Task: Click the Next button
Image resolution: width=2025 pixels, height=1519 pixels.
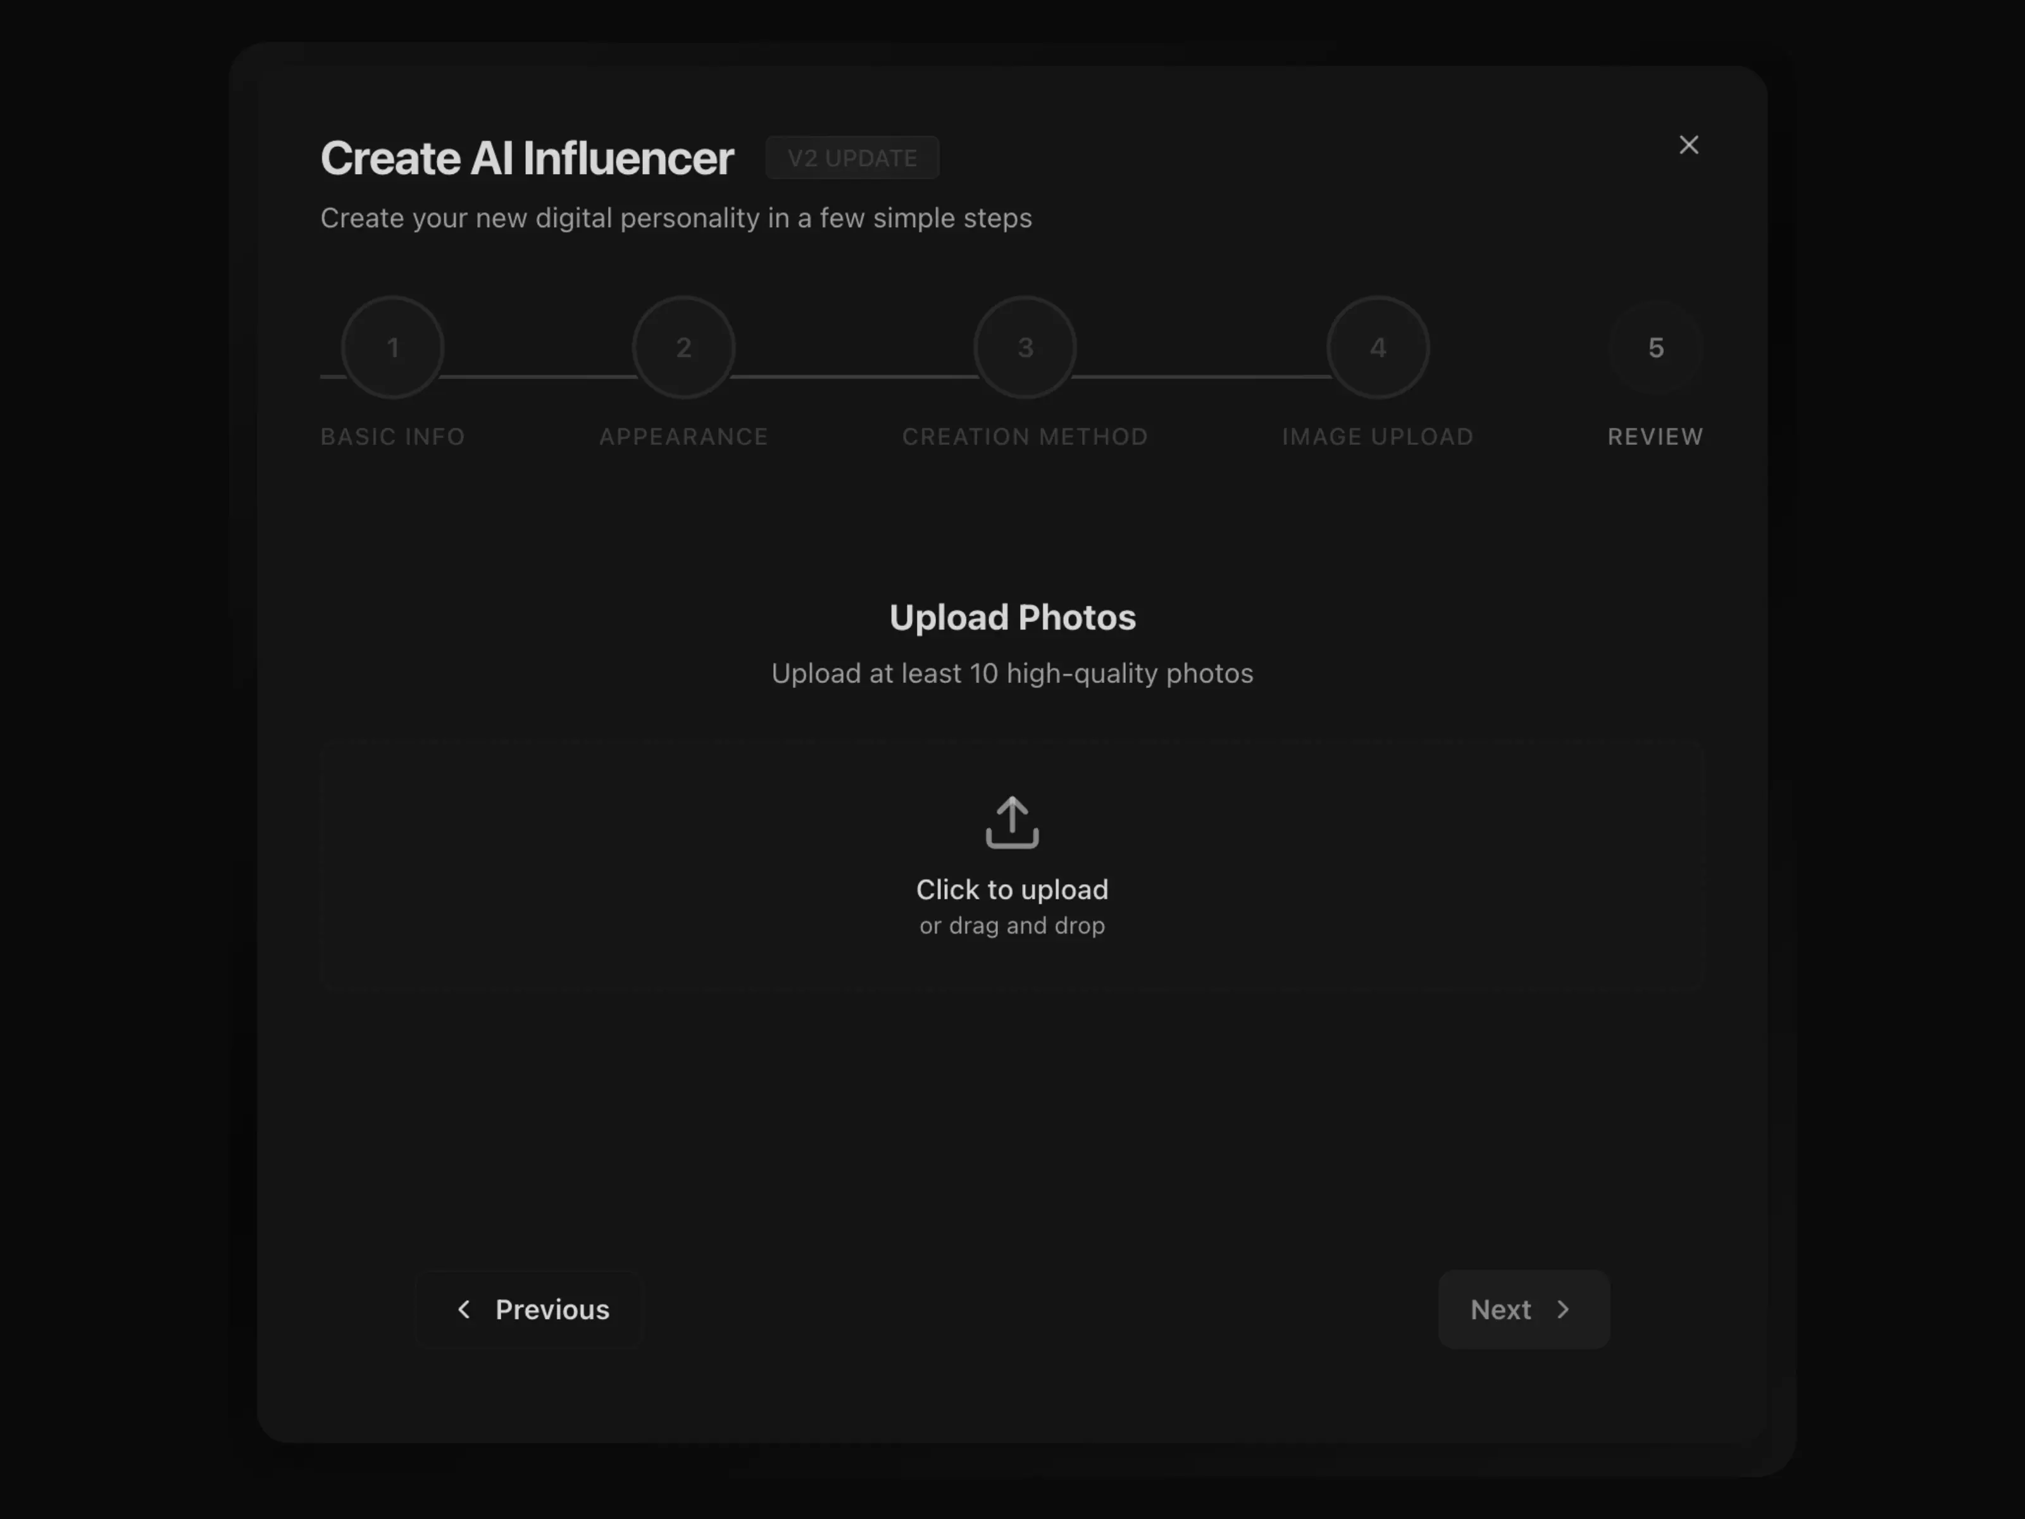Action: [x=1523, y=1310]
